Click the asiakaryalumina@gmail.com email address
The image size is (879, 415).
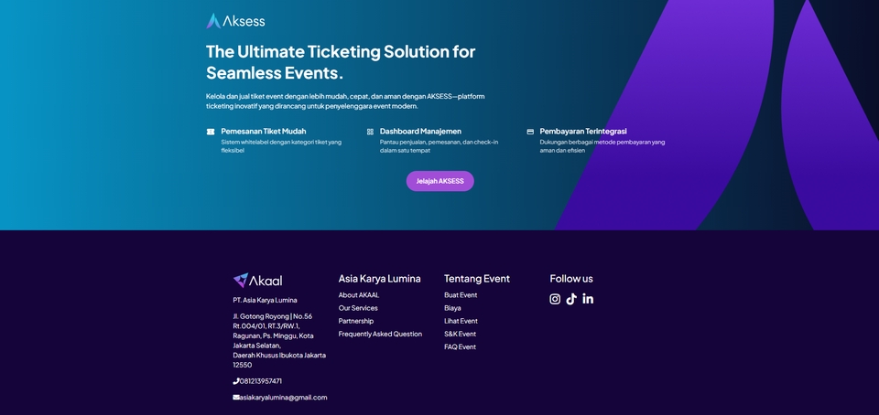click(284, 398)
